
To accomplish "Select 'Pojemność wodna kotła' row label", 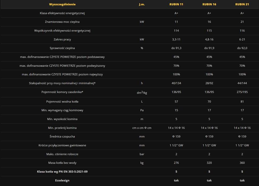I will [x=62, y=102].
